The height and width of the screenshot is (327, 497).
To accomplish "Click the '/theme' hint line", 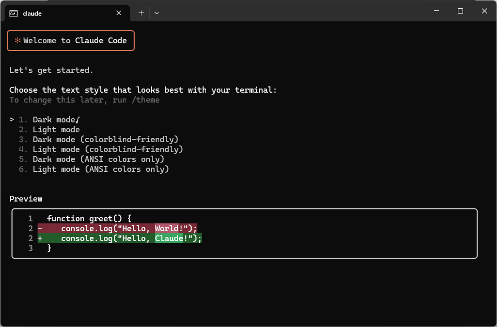I will pos(85,100).
